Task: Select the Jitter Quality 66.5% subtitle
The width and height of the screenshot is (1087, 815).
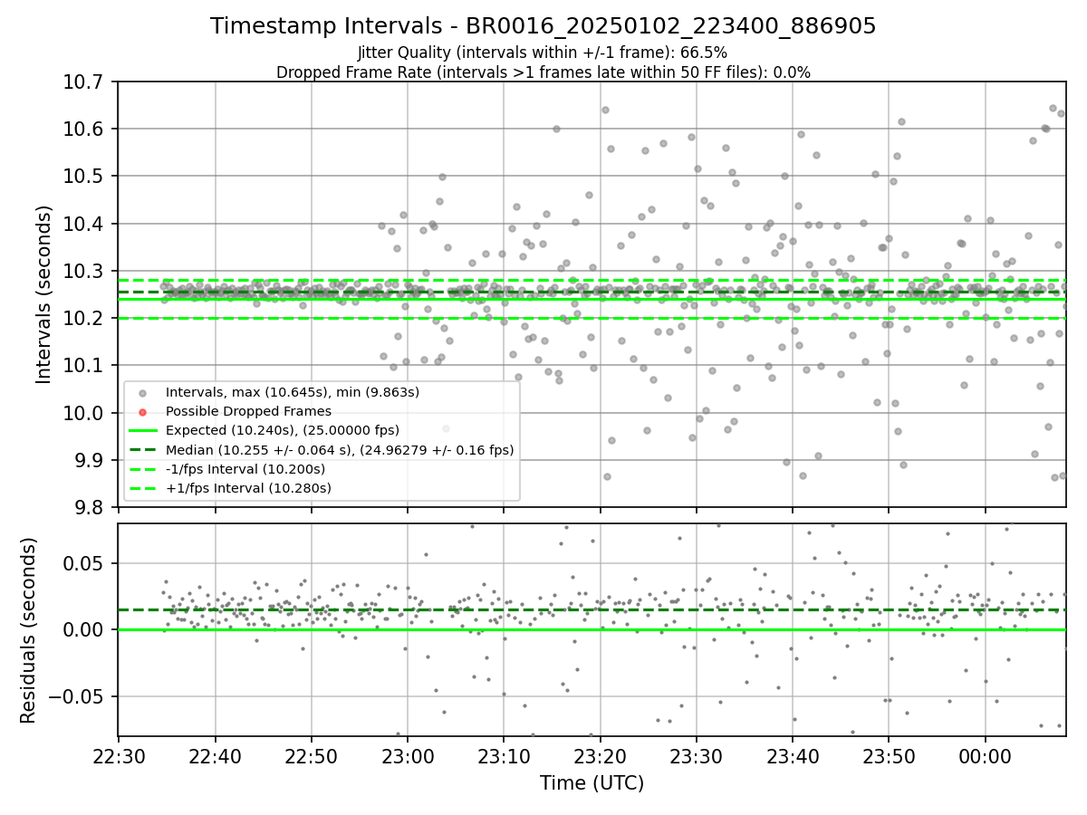Action: tap(543, 53)
